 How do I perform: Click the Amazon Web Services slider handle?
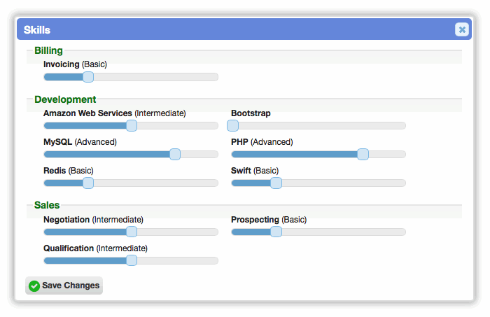click(132, 125)
